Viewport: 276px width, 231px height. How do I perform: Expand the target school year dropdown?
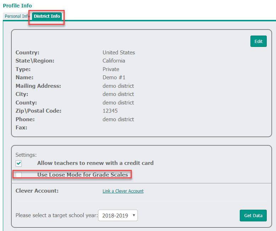pyautogui.click(x=118, y=215)
